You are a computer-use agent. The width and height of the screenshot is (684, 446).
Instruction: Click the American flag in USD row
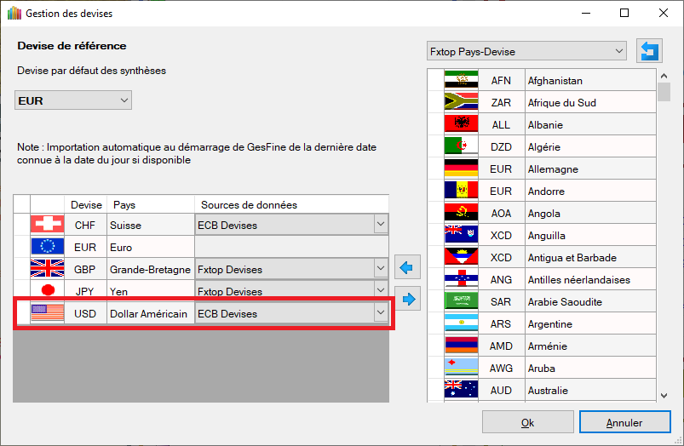point(48,313)
